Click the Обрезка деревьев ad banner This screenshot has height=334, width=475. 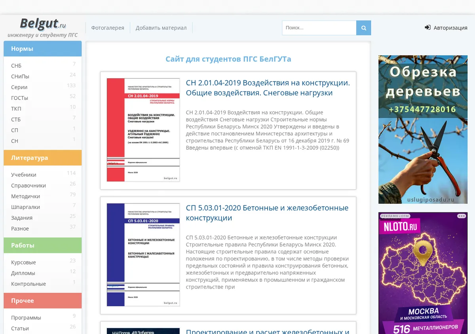[423, 129]
